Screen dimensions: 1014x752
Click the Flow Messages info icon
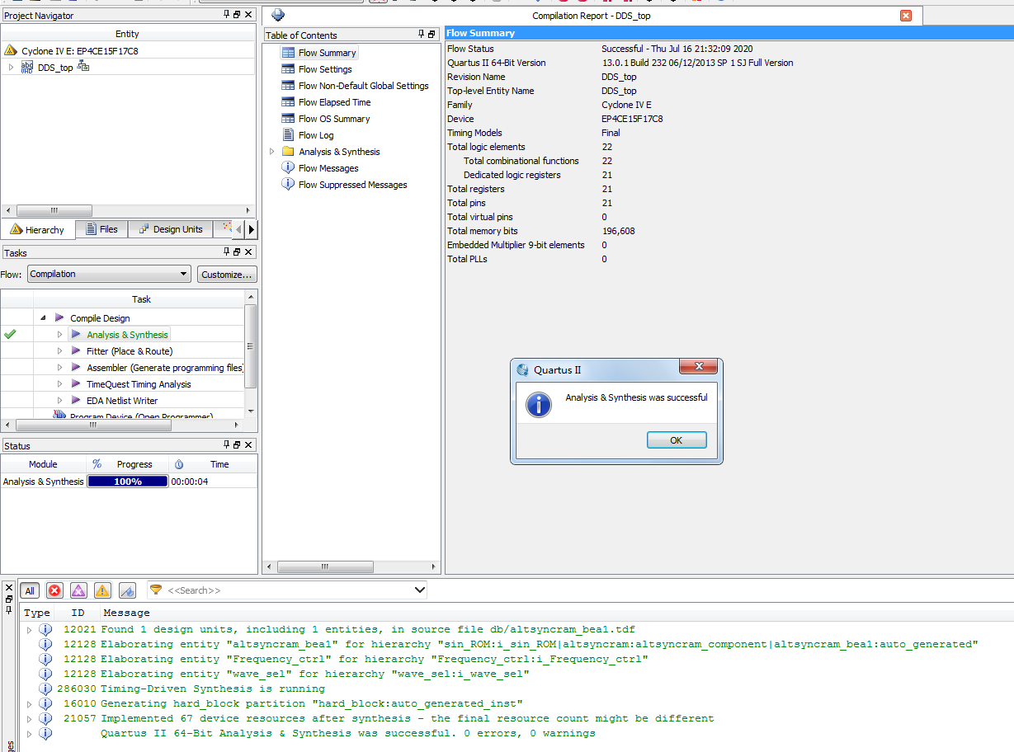pos(288,168)
